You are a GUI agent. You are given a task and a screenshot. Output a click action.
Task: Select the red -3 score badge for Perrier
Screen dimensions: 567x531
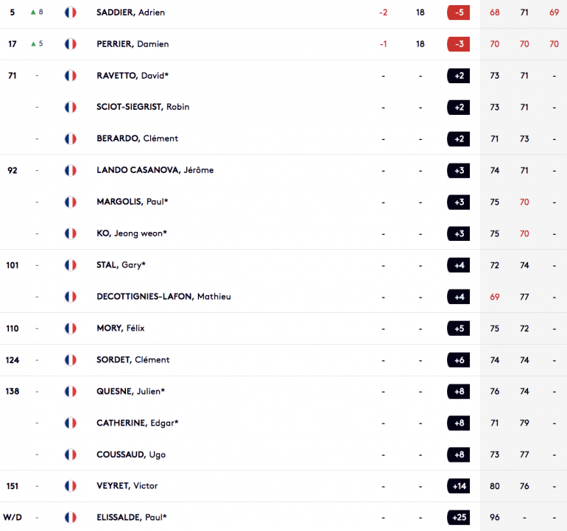coord(459,44)
